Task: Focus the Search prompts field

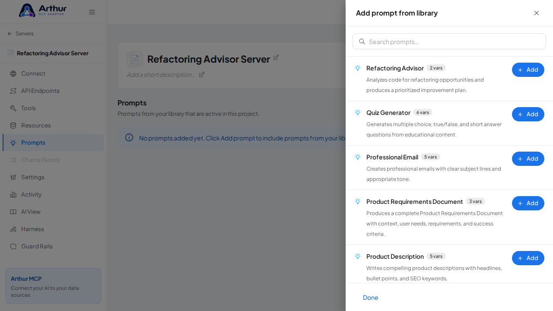Action: tap(449, 41)
